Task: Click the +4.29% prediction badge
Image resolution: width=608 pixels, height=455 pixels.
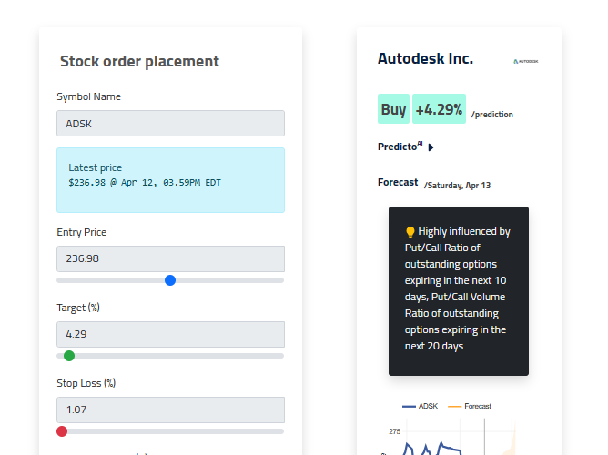Action: (439, 109)
